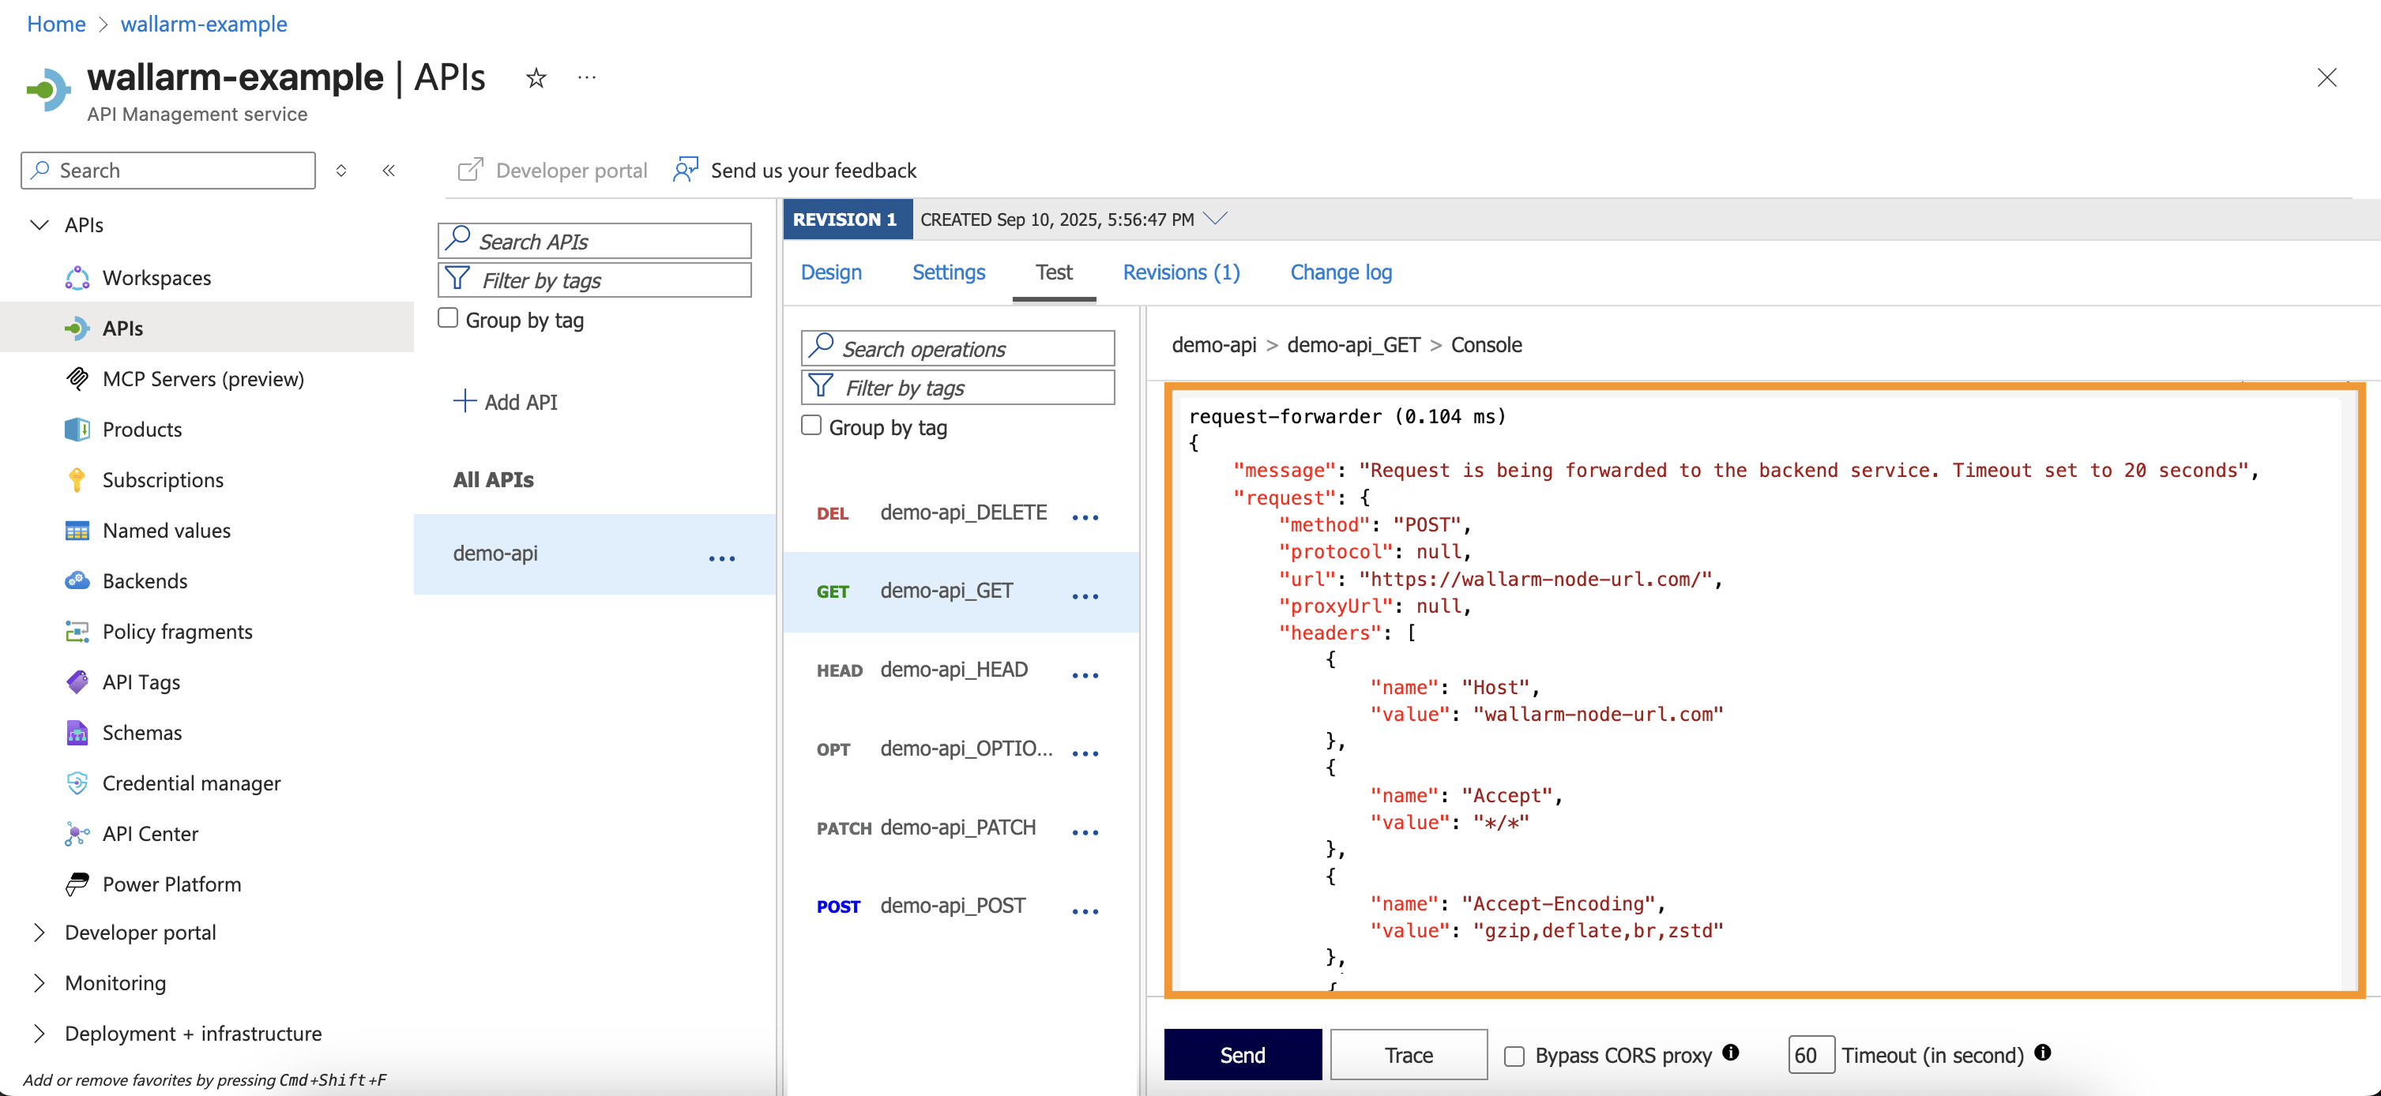Viewport: 2381px width, 1096px height.
Task: Open Credential manager
Action: [x=191, y=783]
